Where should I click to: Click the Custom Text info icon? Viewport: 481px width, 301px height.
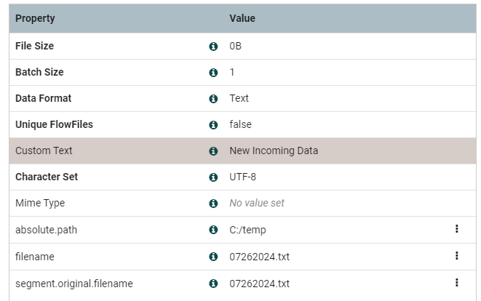click(x=213, y=151)
